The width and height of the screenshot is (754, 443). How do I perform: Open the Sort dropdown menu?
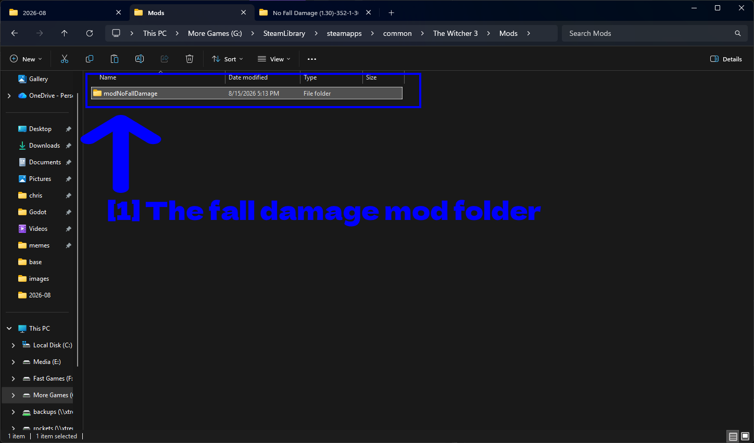[x=228, y=59]
